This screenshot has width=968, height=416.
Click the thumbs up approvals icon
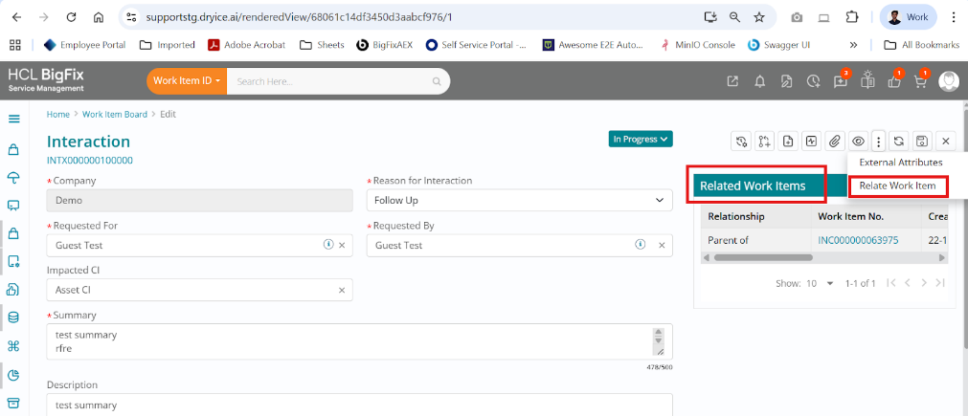pyautogui.click(x=894, y=80)
